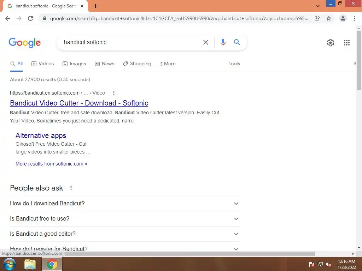Open Action Center flag in tray
The image size is (362, 271).
pos(312,264)
